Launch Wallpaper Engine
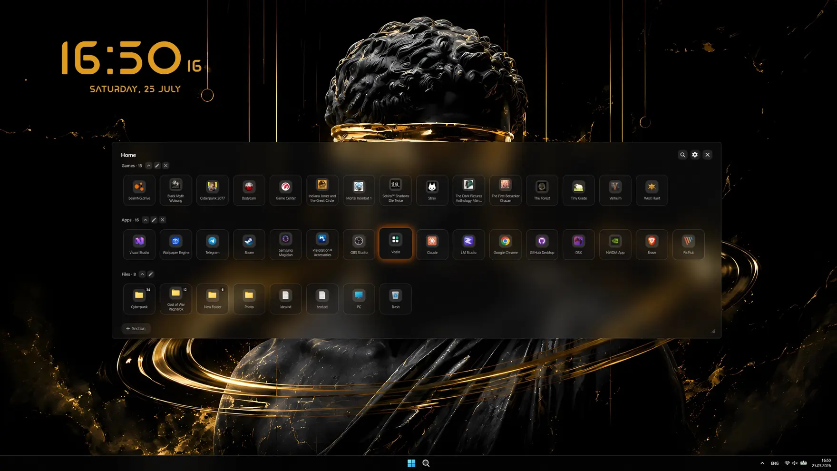Image resolution: width=837 pixels, height=471 pixels. [176, 245]
